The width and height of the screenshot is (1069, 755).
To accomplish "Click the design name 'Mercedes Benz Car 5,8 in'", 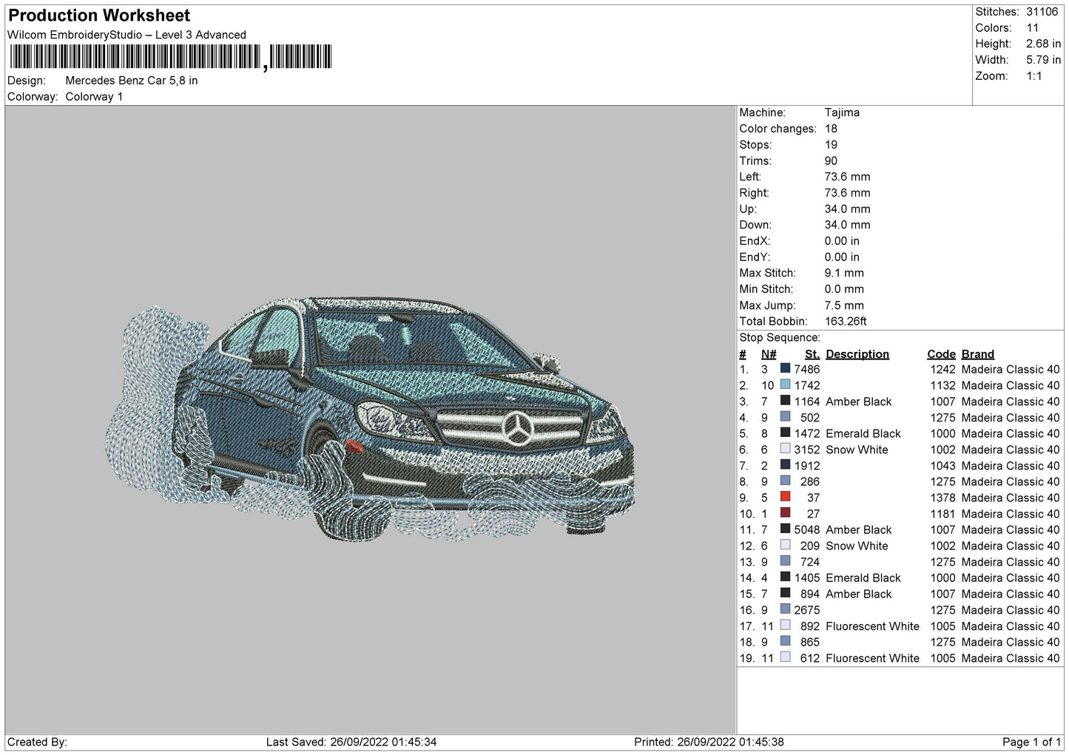I will pyautogui.click(x=132, y=81).
